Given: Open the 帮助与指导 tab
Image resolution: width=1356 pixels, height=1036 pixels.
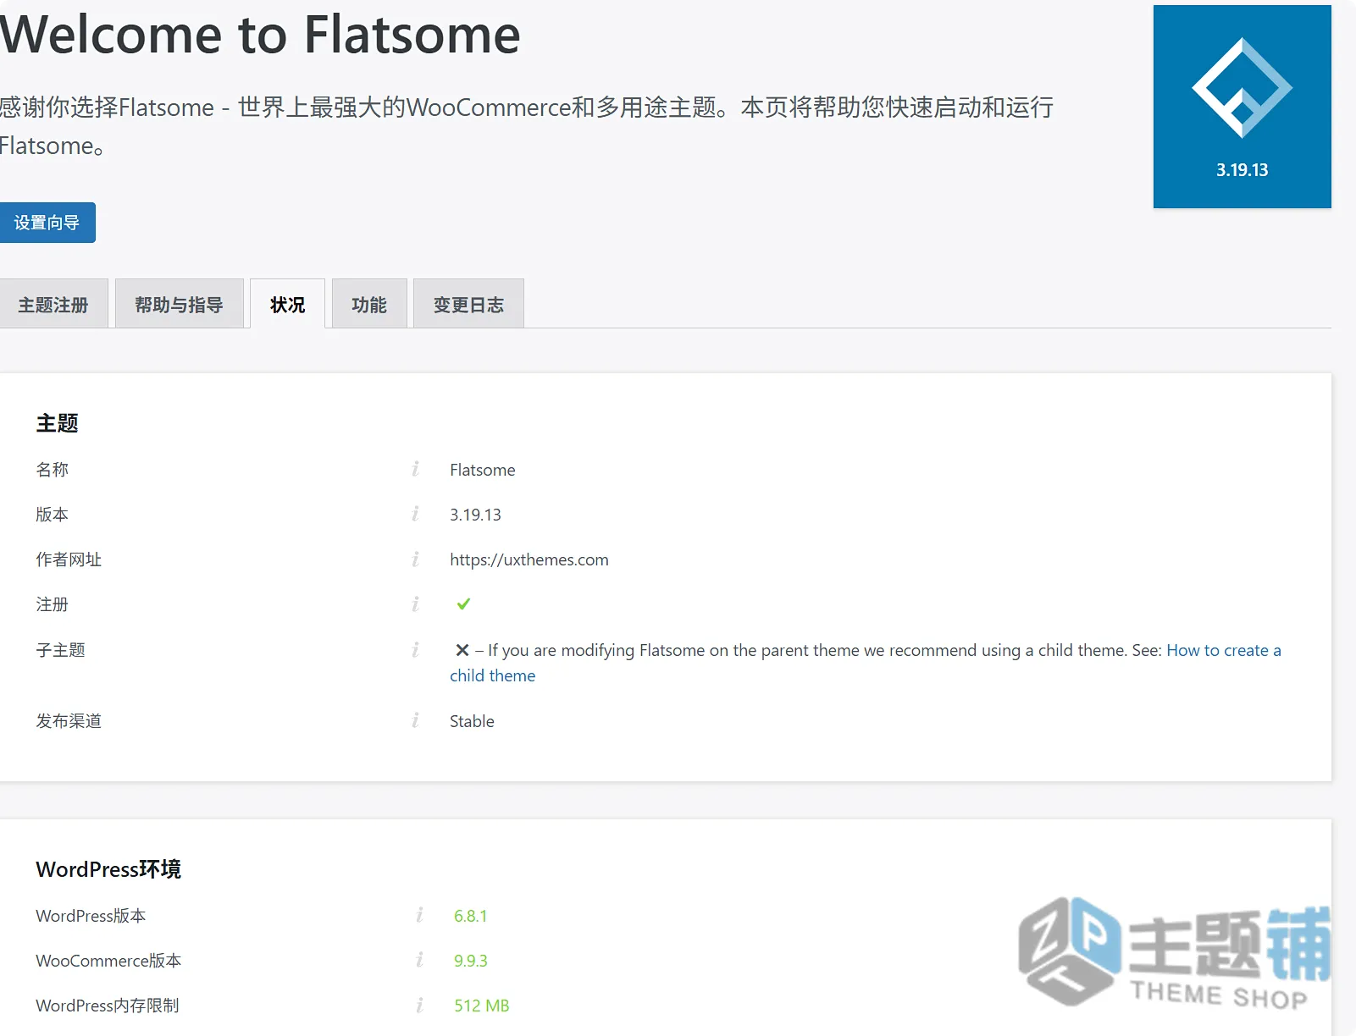Looking at the screenshot, I should [x=179, y=304].
